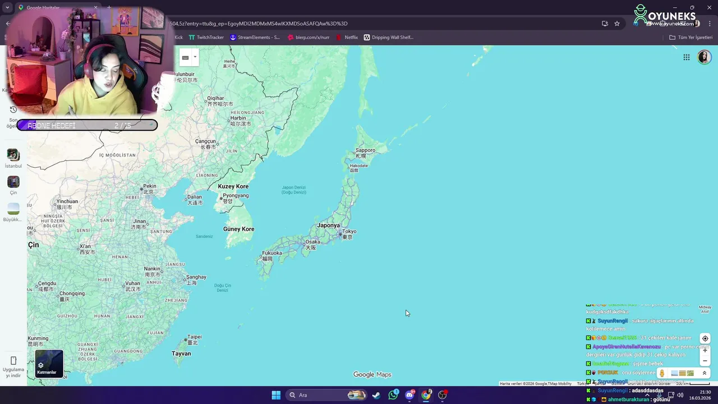Open Discord from the taskbar

click(x=409, y=395)
